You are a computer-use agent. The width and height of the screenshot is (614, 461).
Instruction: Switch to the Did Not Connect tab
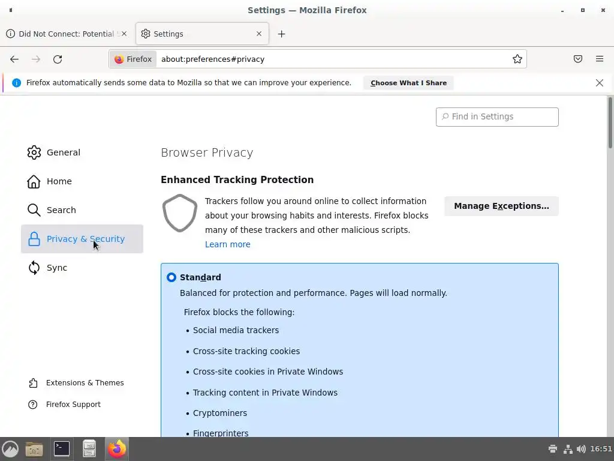click(x=66, y=34)
